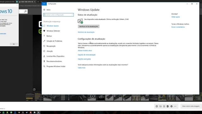Click the Ativação checkmark circle icon

(44, 51)
